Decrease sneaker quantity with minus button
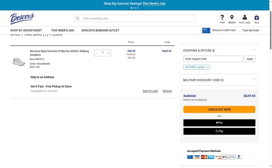This screenshot has width=272, height=168. pos(97,53)
